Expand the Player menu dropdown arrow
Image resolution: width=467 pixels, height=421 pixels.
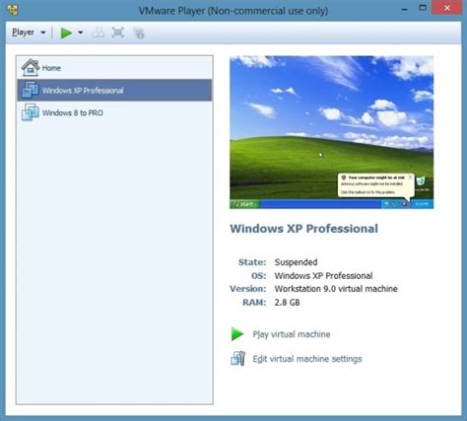point(43,33)
